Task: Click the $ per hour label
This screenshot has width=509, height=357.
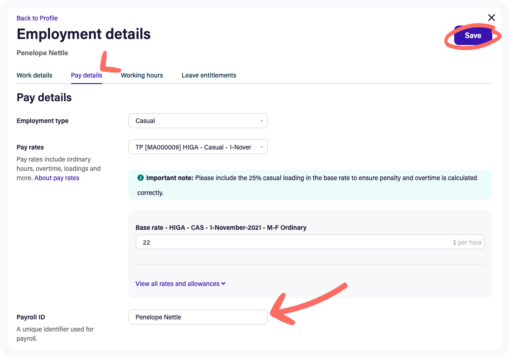Action: click(x=466, y=242)
